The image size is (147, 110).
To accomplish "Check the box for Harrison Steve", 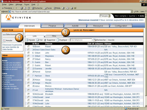I will [x=29, y=76].
